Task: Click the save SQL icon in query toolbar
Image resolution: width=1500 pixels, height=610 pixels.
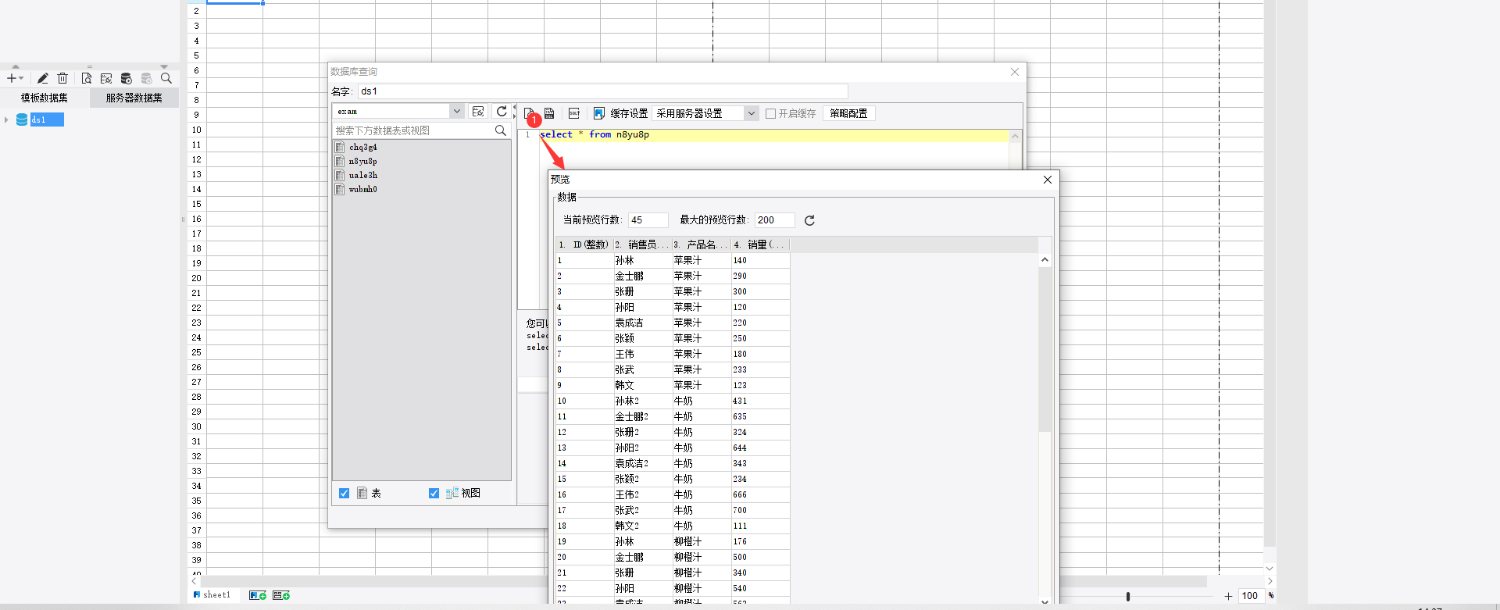Action: [x=549, y=113]
